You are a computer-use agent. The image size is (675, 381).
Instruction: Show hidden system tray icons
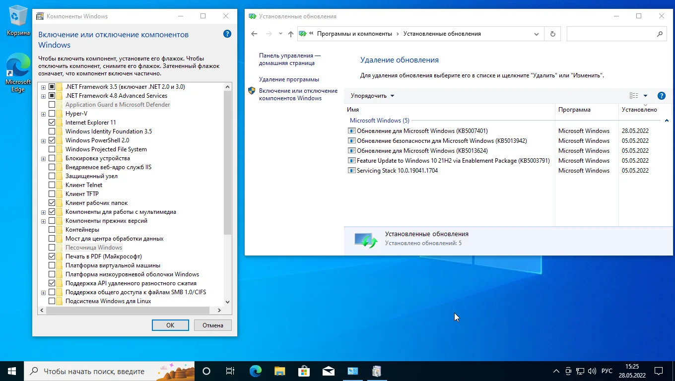557,371
